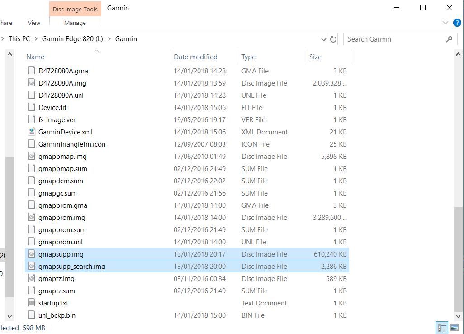This screenshot has height=334, width=464.
Task: Click the file list scroll down arrow
Action: (x=458, y=316)
